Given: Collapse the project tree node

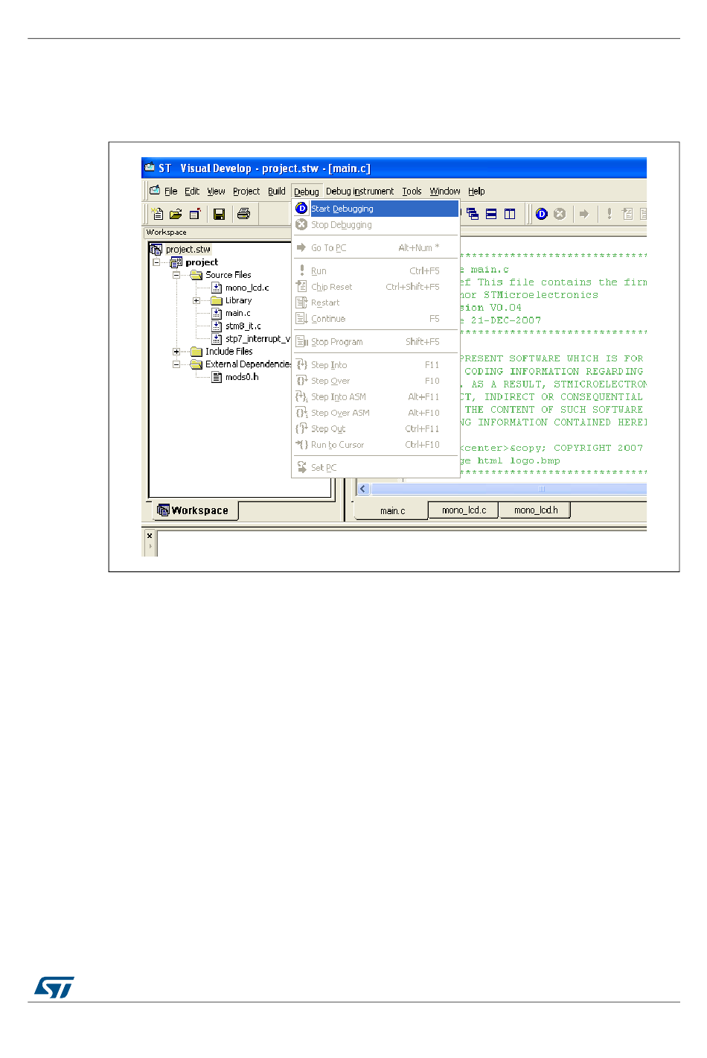Looking at the screenshot, I should [x=156, y=262].
